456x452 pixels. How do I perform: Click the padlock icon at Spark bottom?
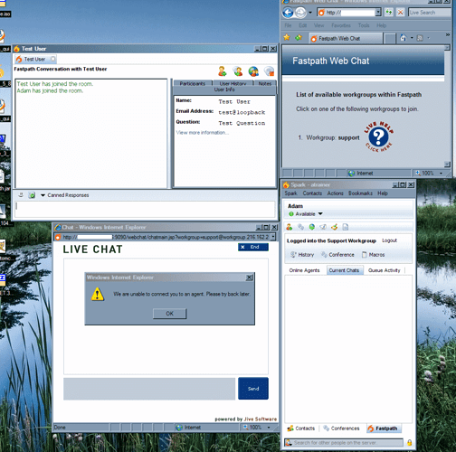(409, 442)
